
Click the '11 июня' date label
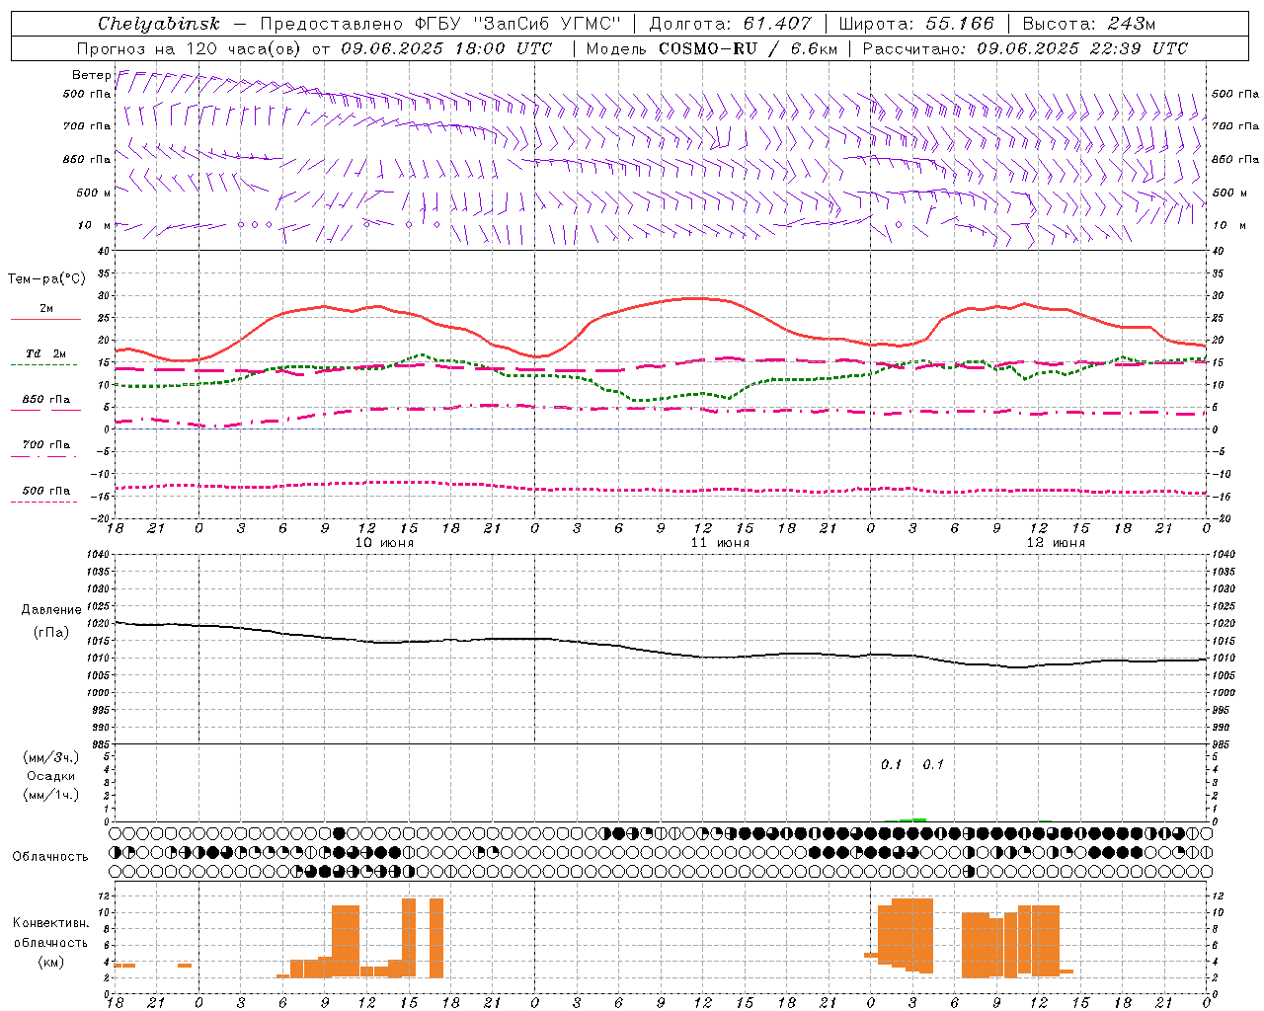[x=720, y=543]
